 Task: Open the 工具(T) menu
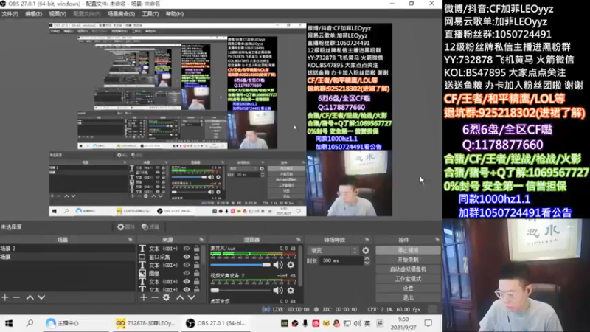click(x=150, y=14)
